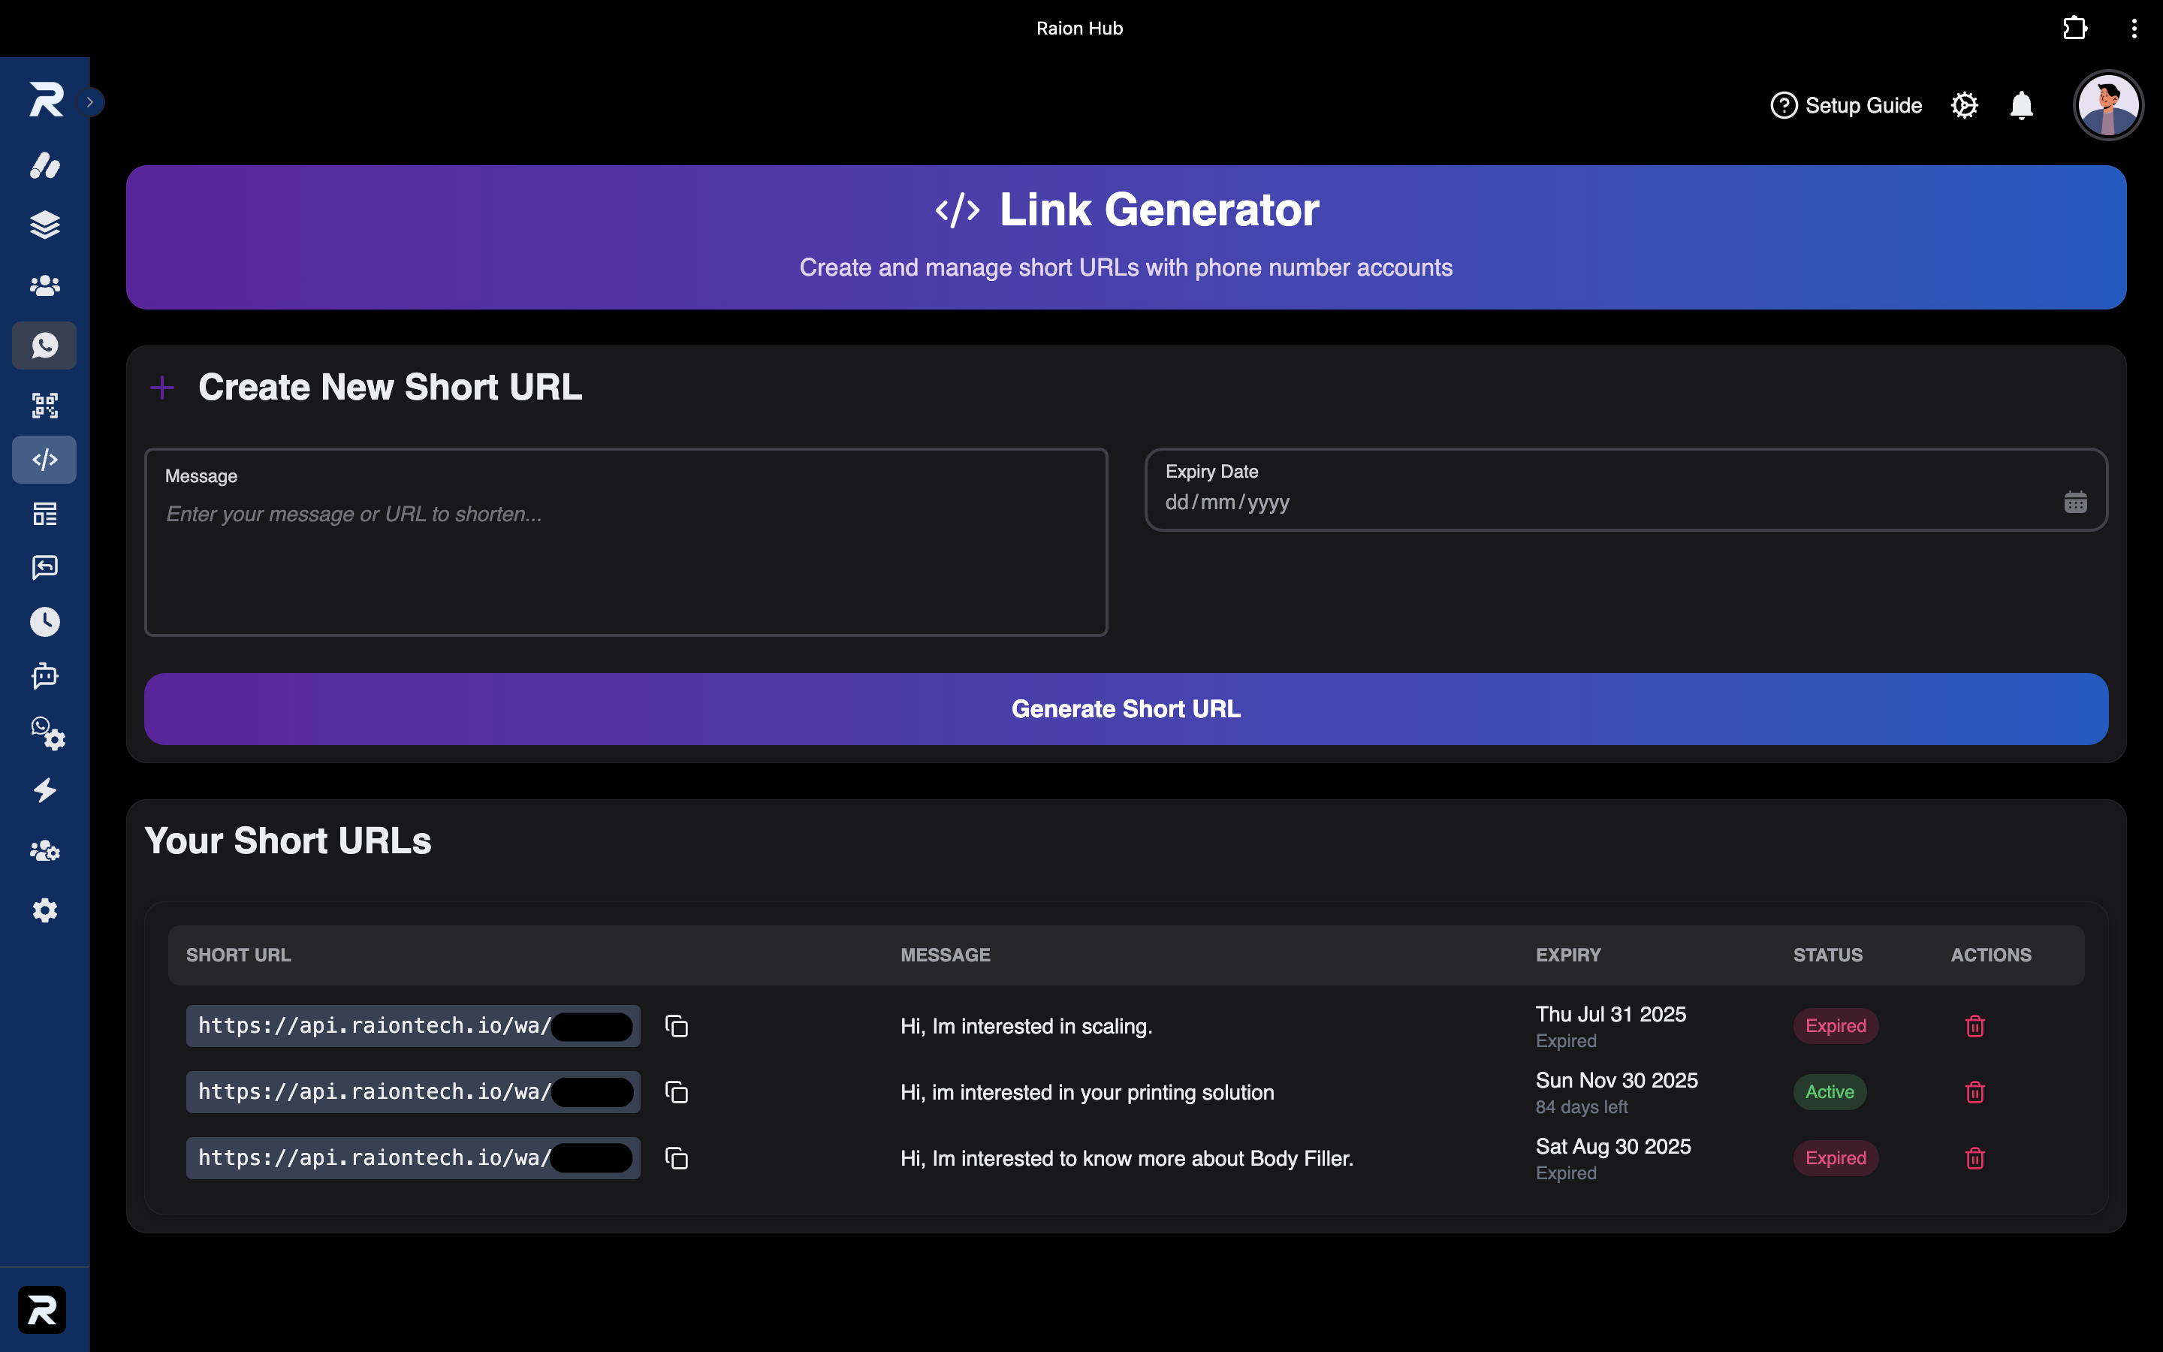Image resolution: width=2163 pixels, height=1352 pixels.
Task: Click the Body Filler message text
Action: (x=1127, y=1159)
